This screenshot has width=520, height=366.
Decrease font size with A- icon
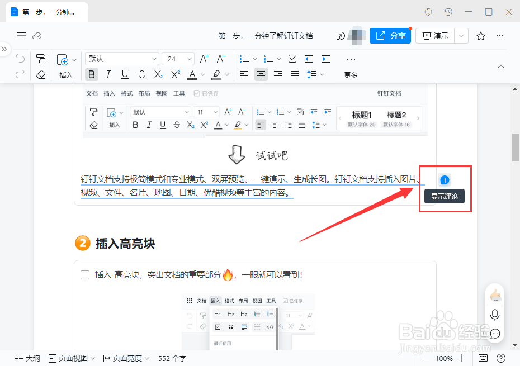(x=221, y=59)
